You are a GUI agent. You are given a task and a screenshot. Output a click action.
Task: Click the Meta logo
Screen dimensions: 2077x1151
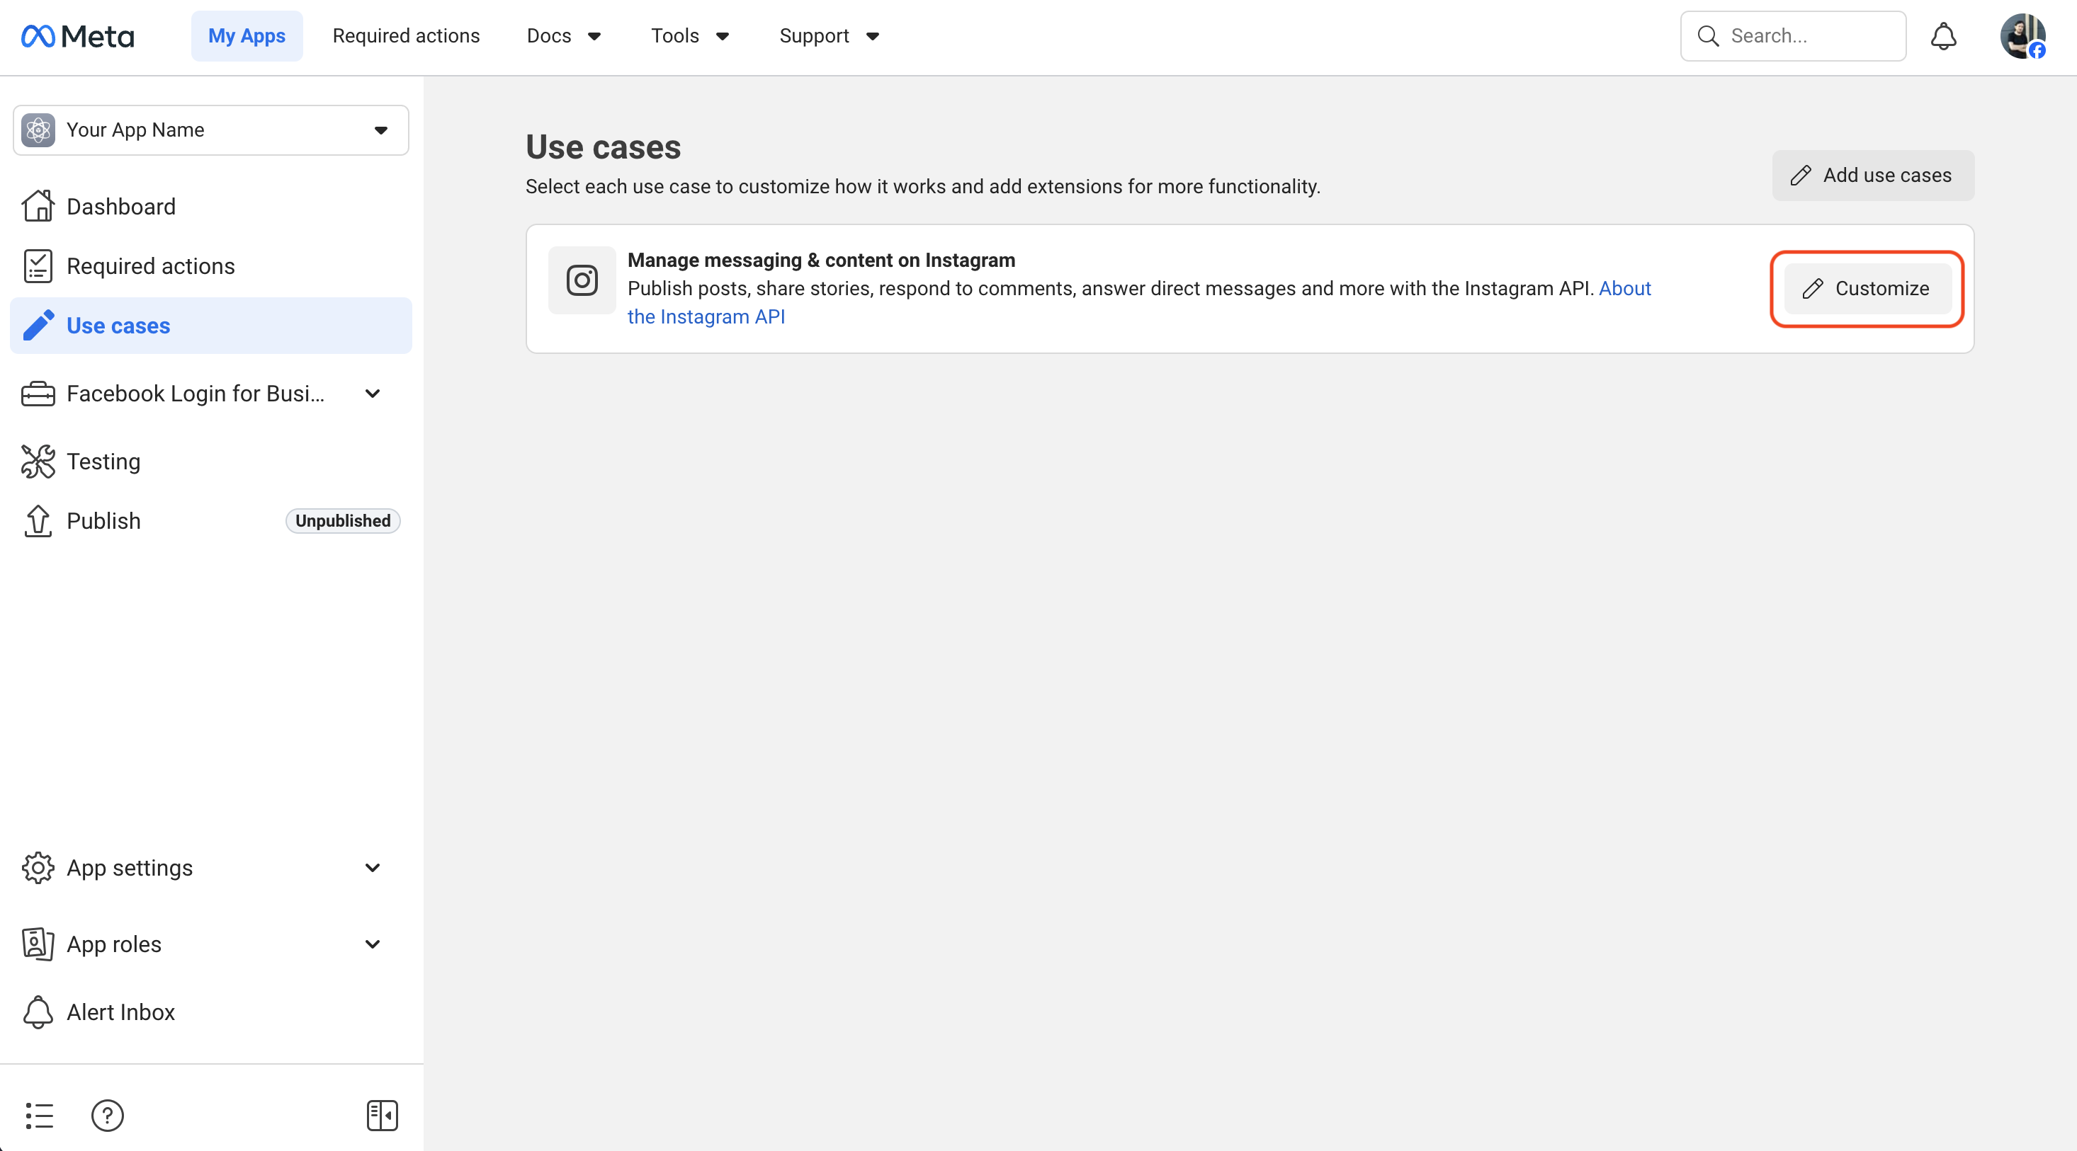click(x=78, y=36)
